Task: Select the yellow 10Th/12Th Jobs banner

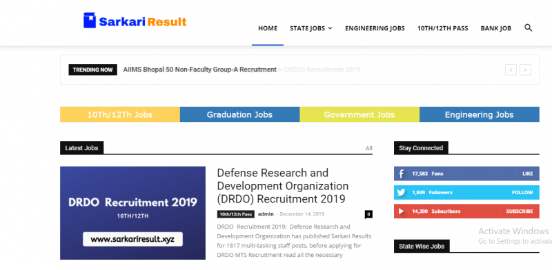Action: coord(120,114)
